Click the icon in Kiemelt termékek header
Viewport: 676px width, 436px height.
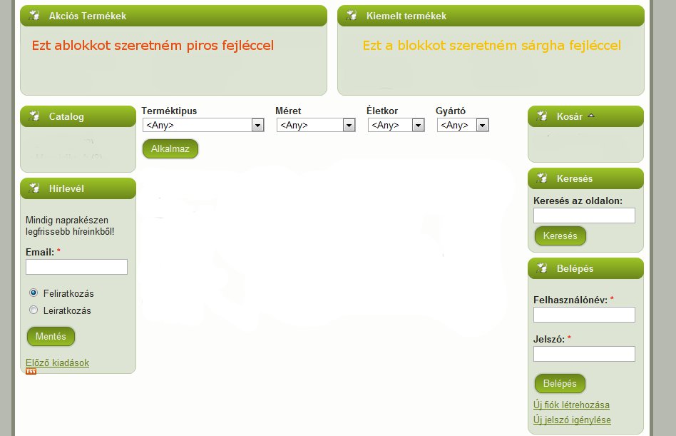350,16
